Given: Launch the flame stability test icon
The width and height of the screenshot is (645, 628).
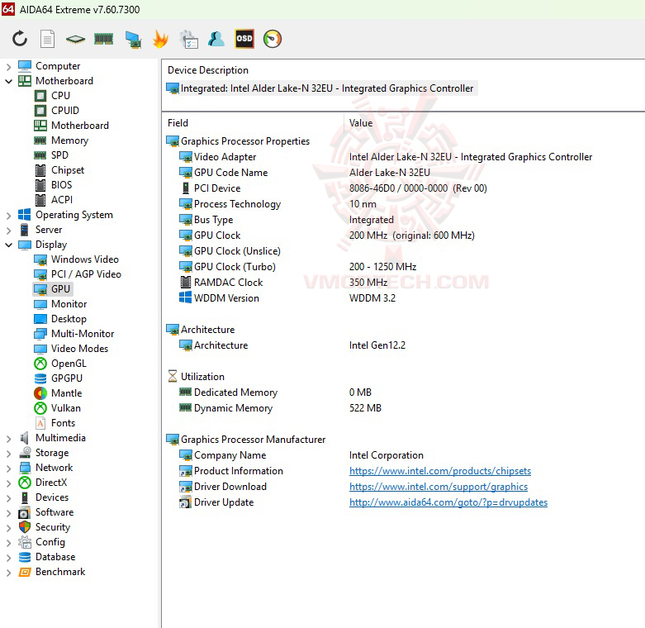Looking at the screenshot, I should [x=160, y=39].
